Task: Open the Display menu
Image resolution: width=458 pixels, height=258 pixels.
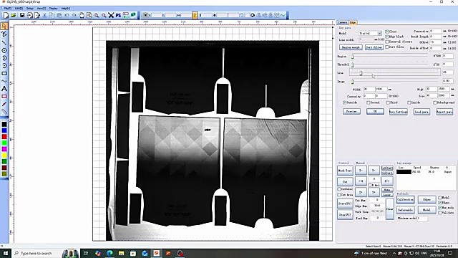Action: point(54,9)
